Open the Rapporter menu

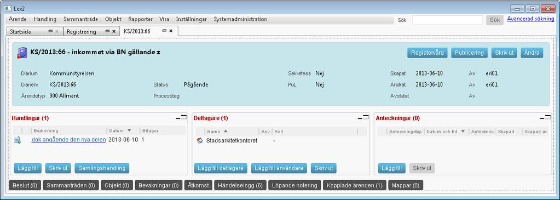140,19
